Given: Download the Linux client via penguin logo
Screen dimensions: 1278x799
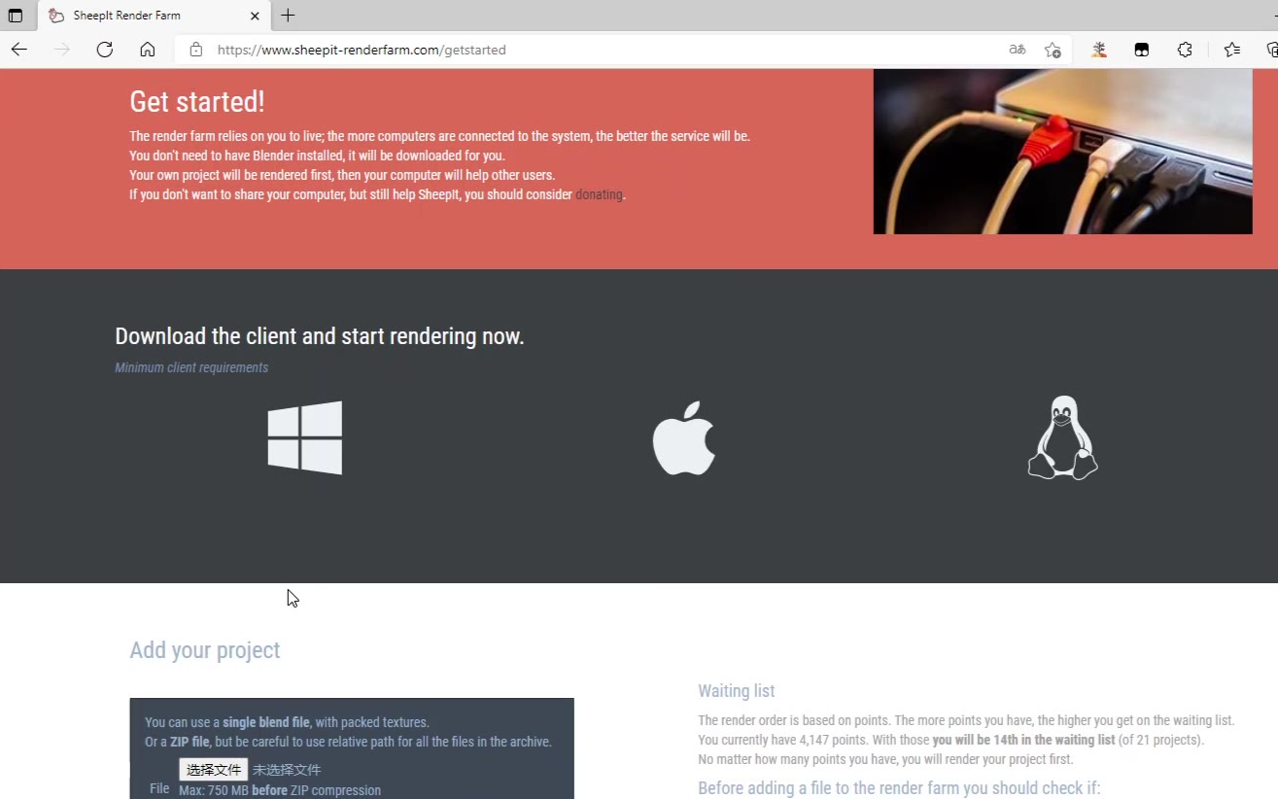Looking at the screenshot, I should (1062, 437).
